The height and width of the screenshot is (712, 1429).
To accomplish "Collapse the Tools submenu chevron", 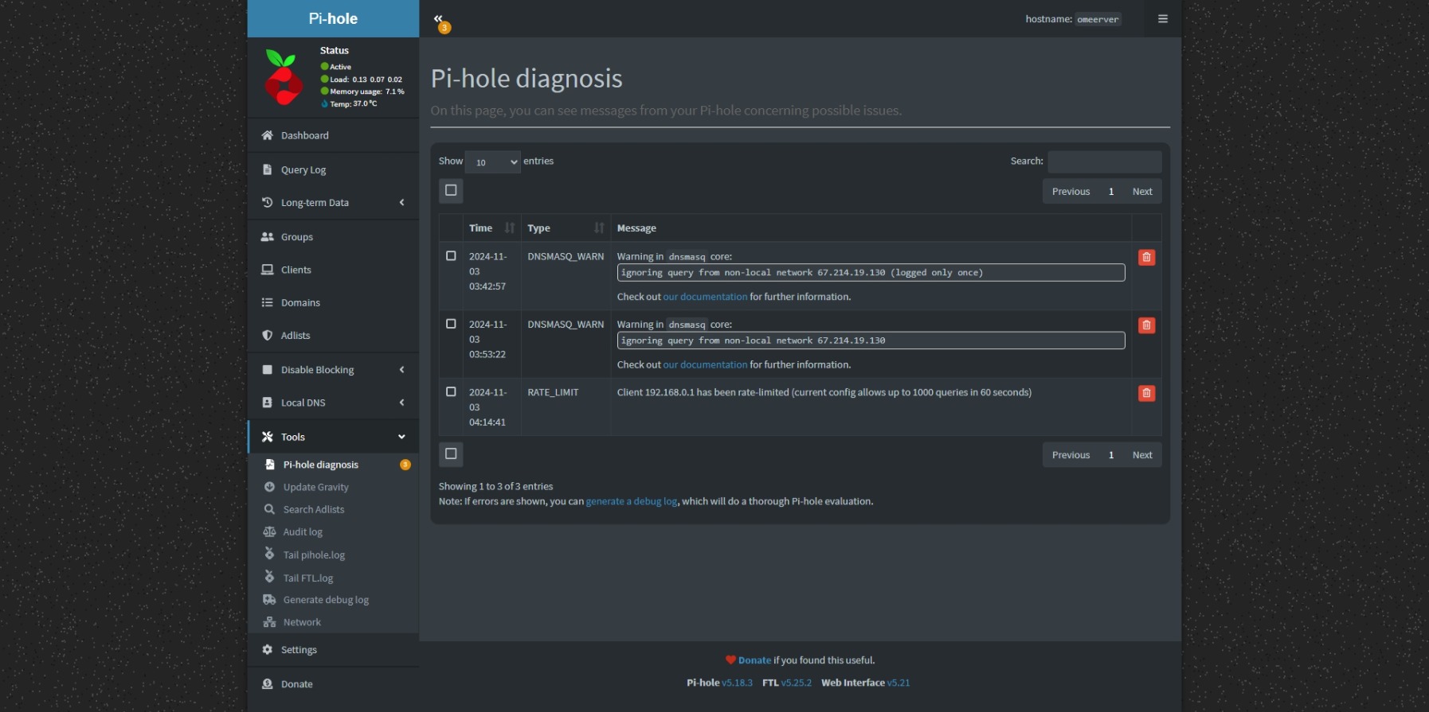I will coord(401,437).
